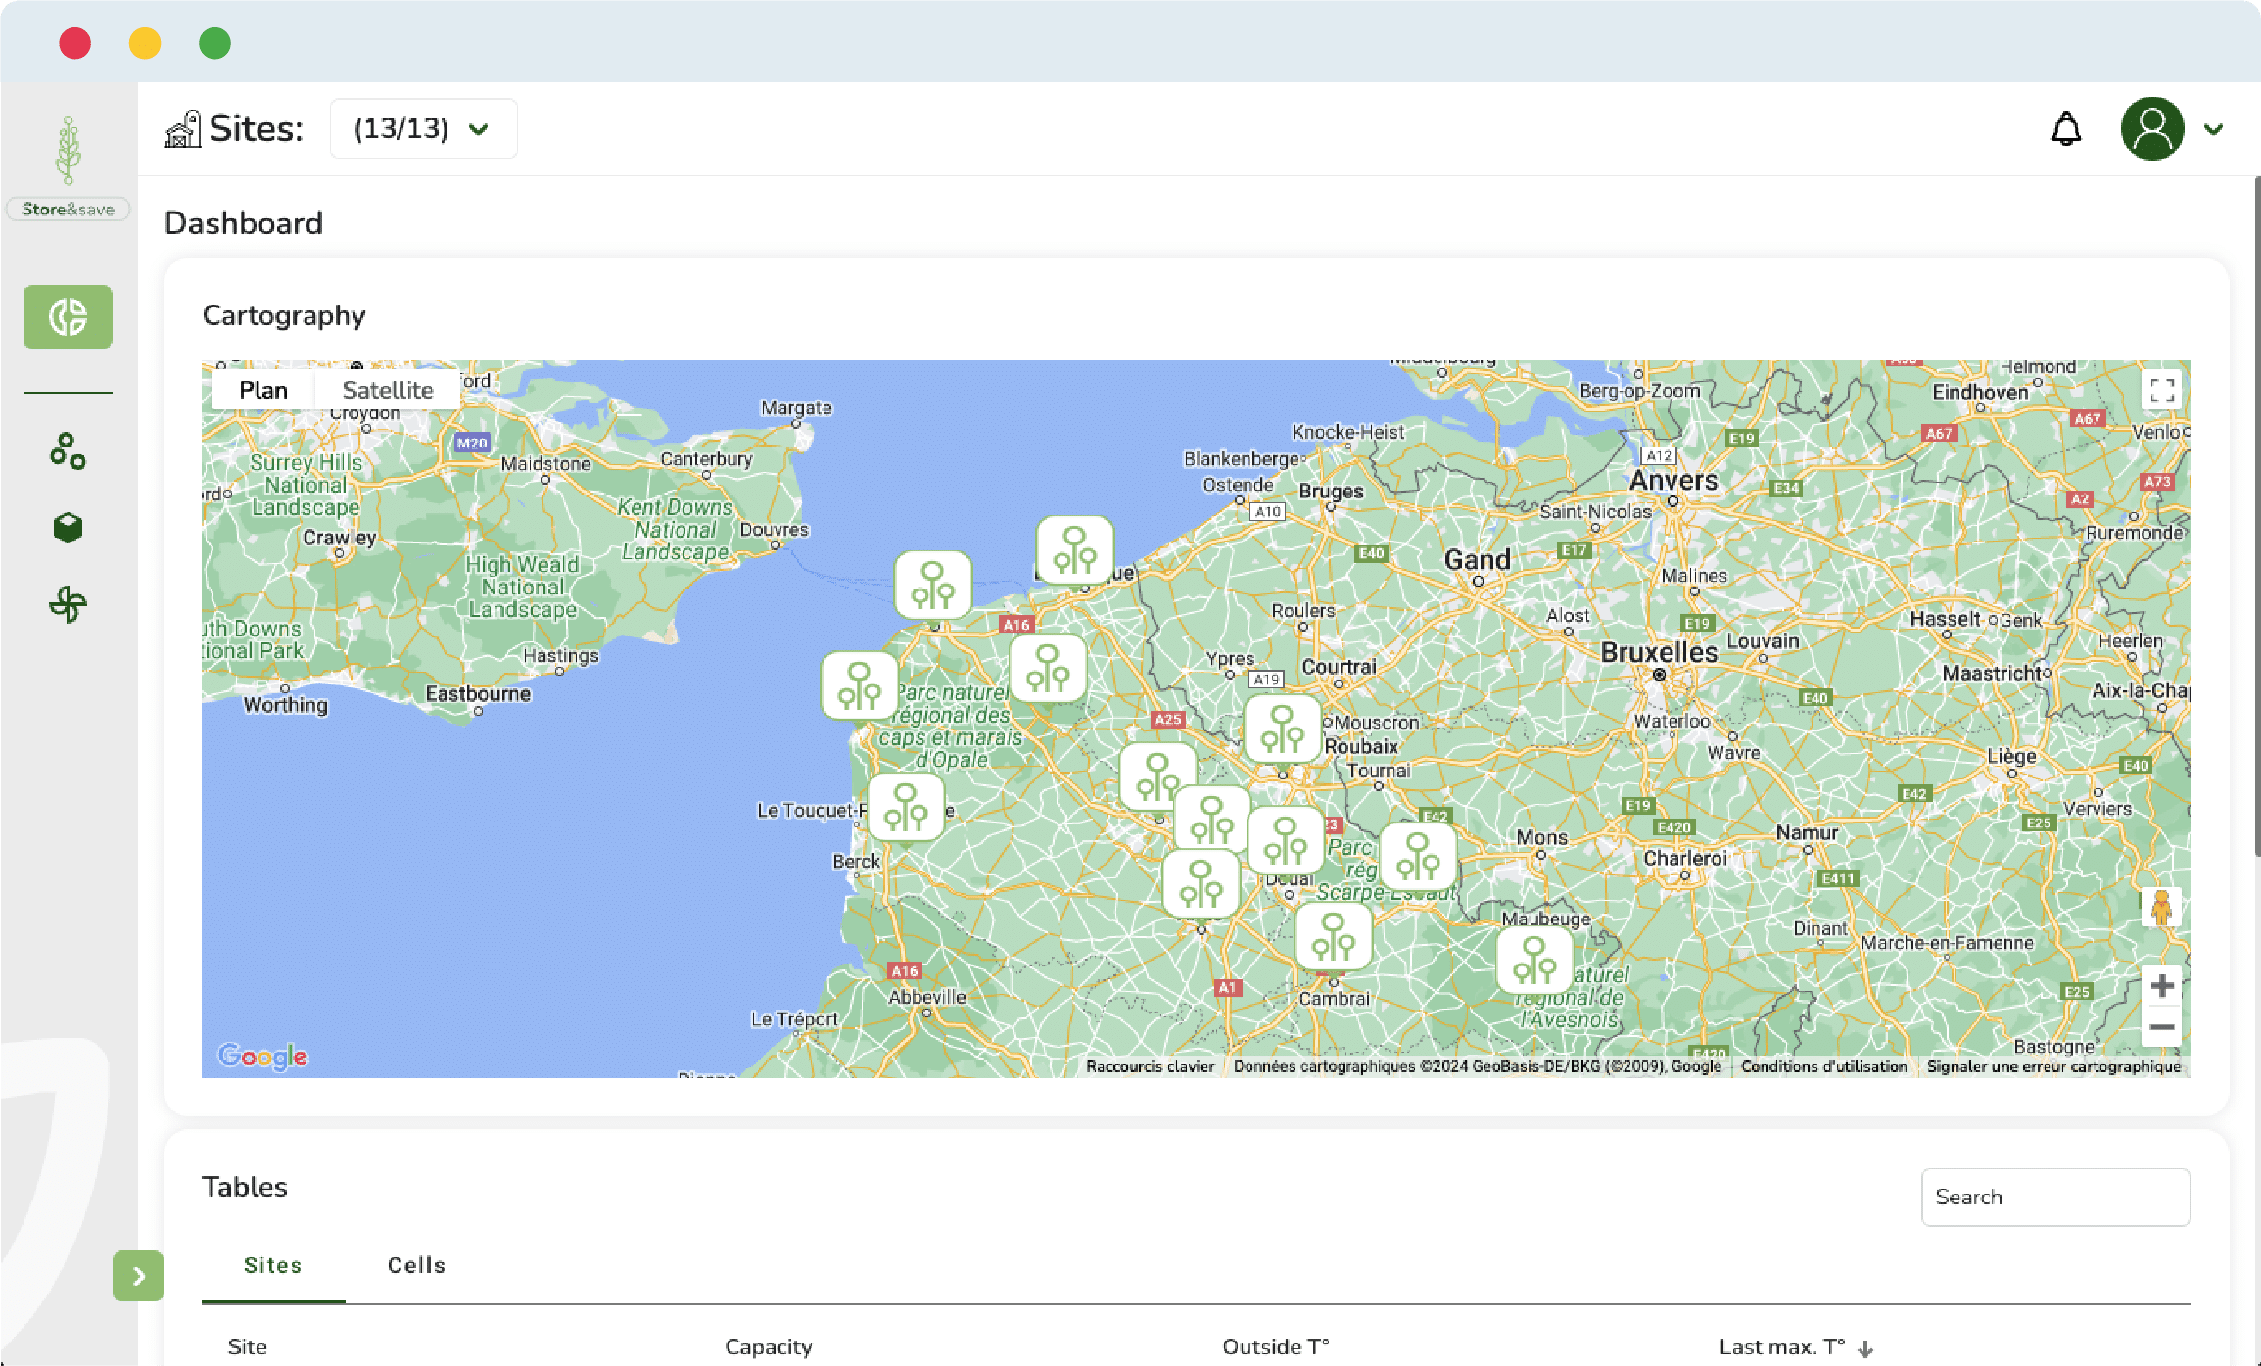Expand the sidebar with green arrow button
This screenshot has width=2261, height=1366.
(138, 1276)
